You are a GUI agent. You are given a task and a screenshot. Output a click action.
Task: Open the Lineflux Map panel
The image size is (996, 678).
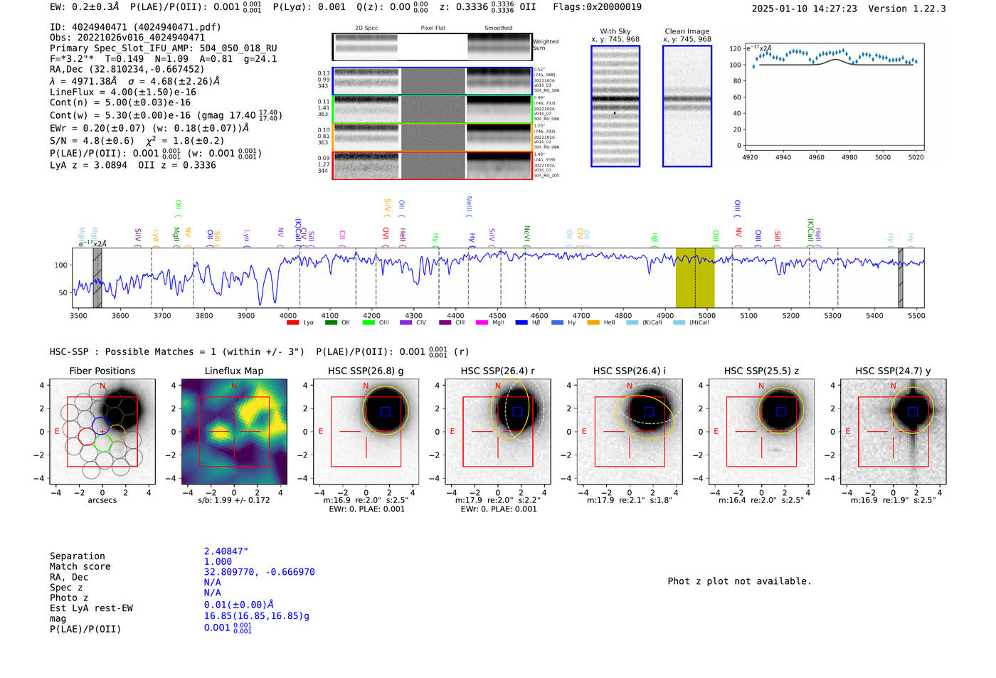[x=234, y=432]
